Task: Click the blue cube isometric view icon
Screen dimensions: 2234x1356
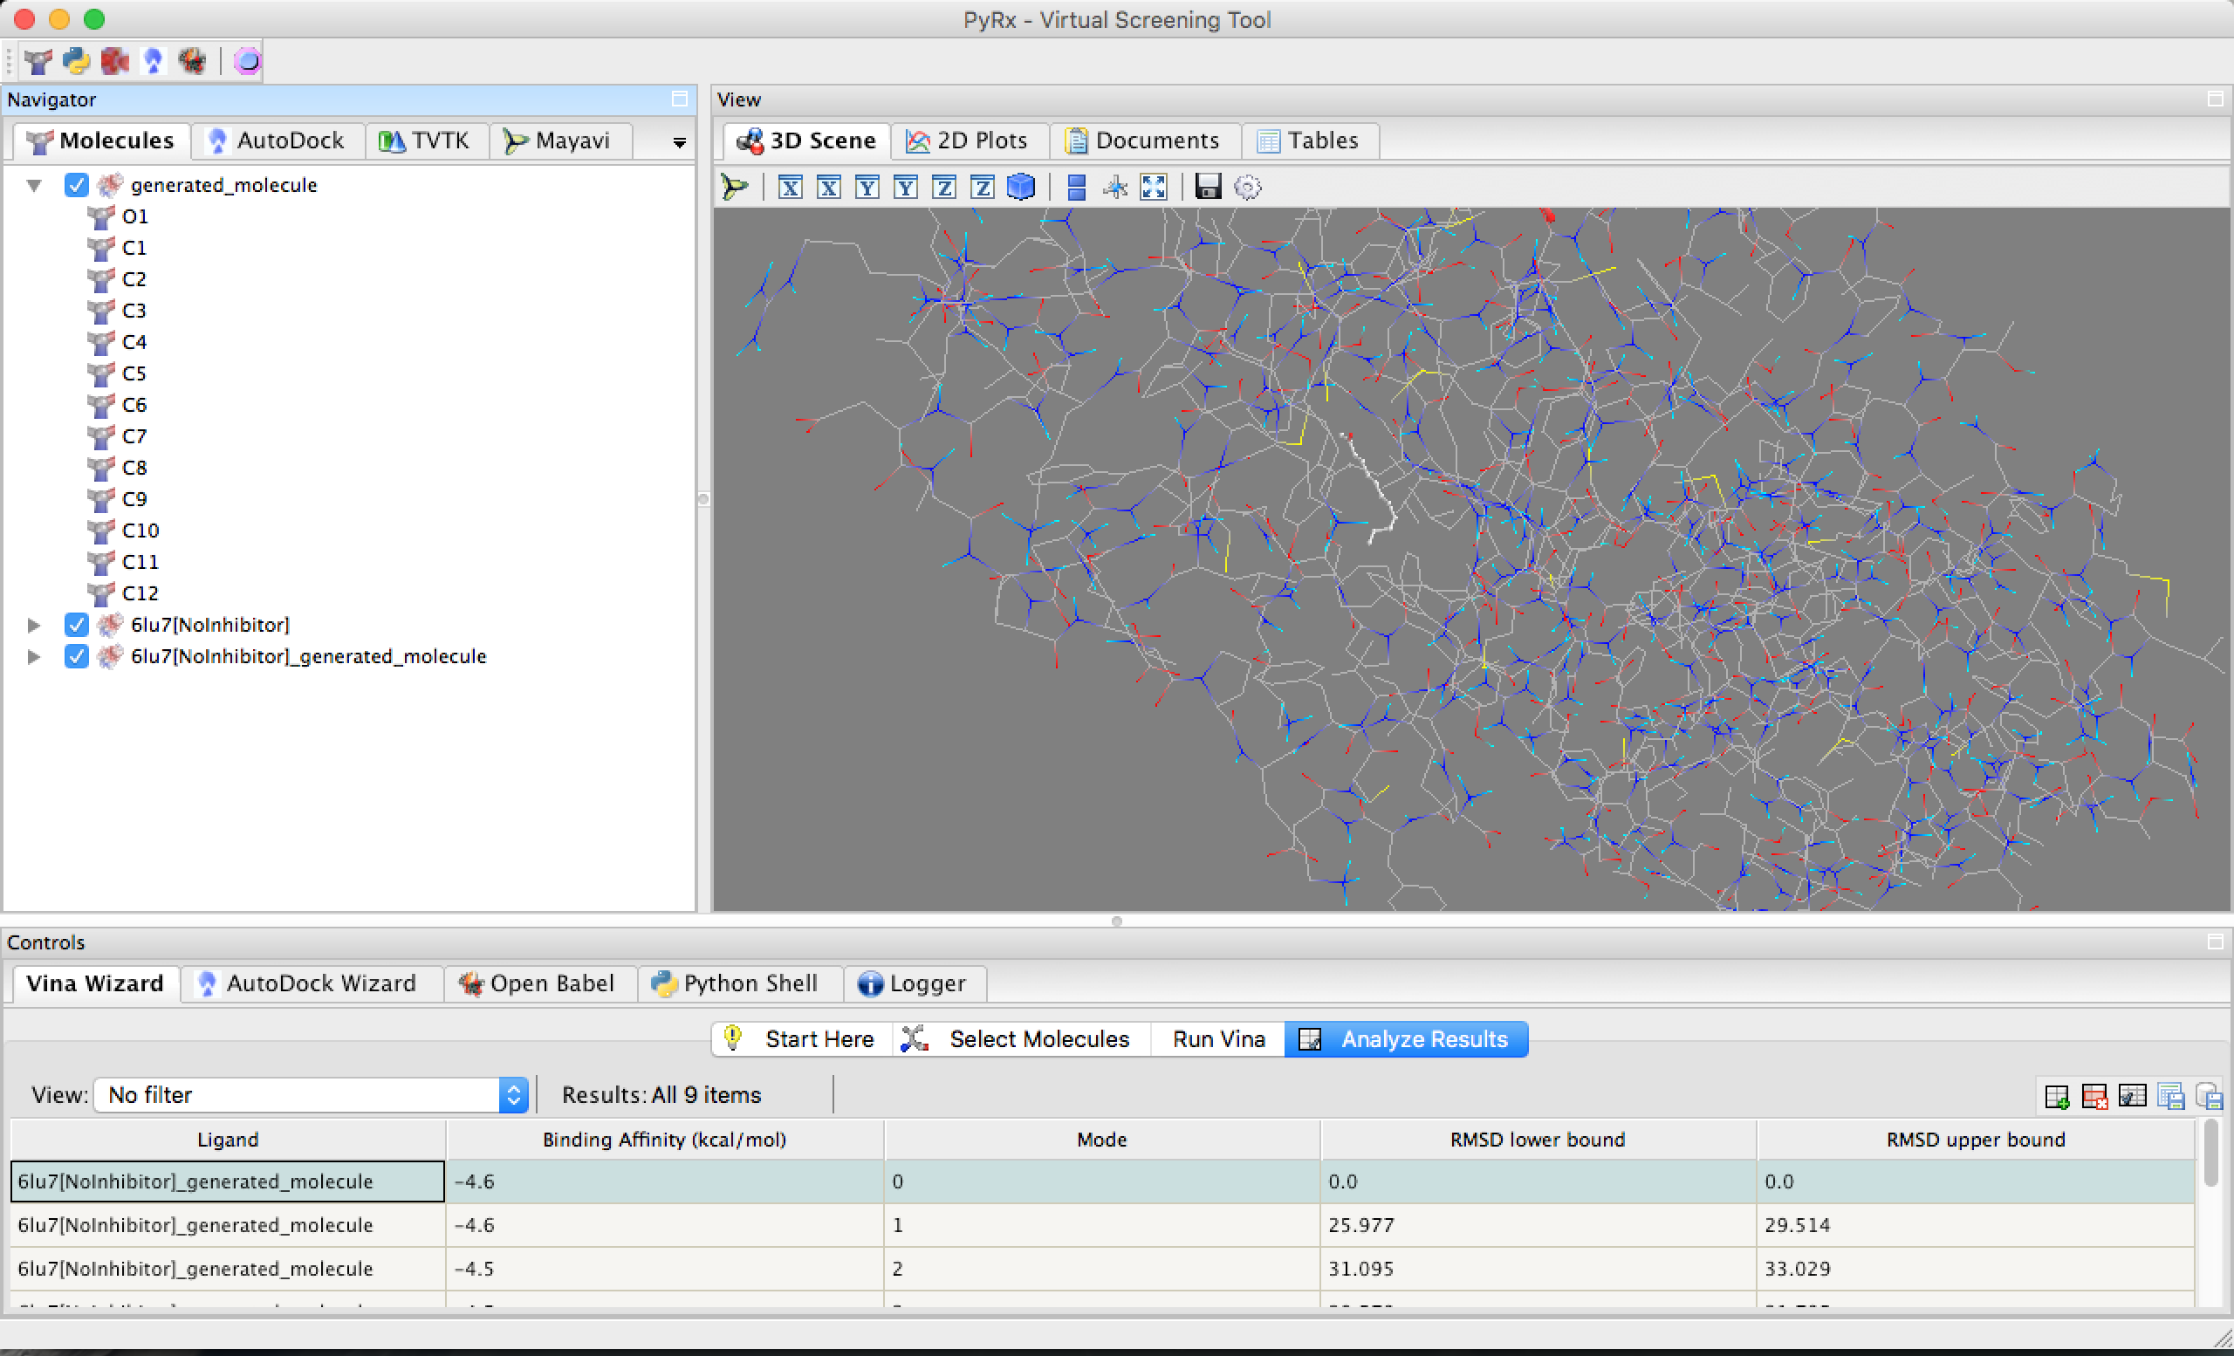Action: 1021,188
